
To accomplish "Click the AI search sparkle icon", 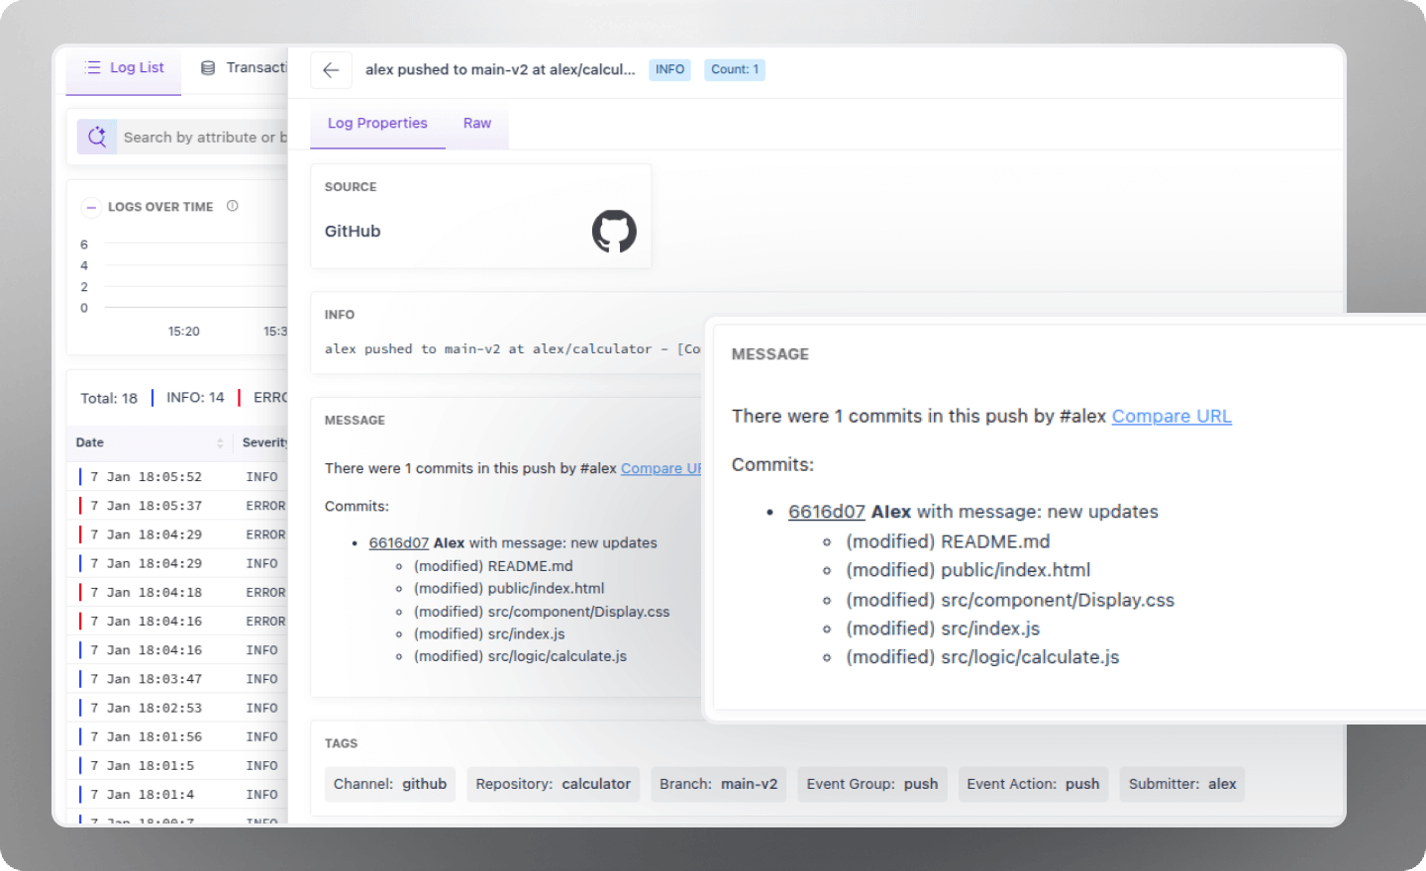I will 97,137.
